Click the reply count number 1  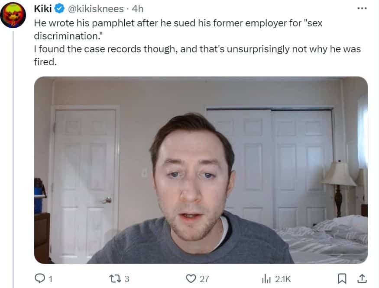51,279
